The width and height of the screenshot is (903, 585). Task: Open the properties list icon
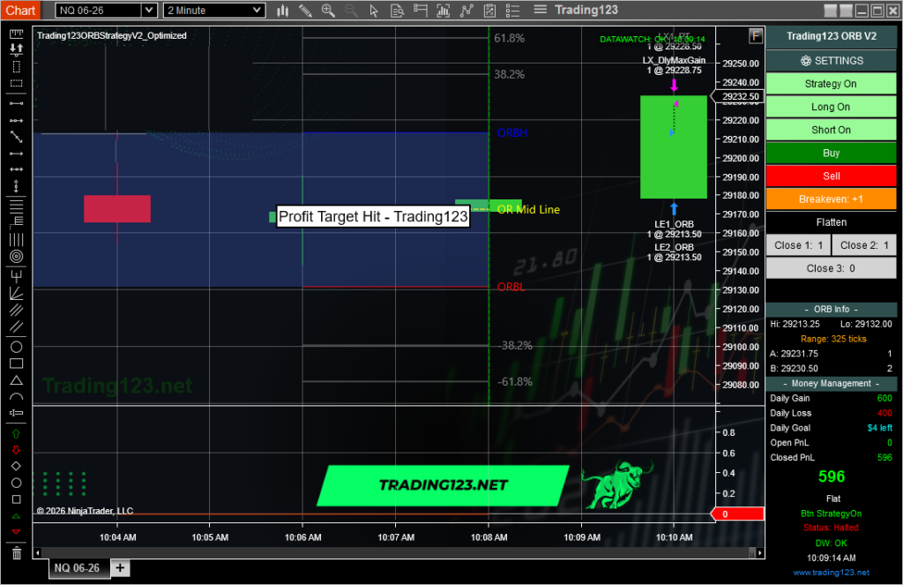pyautogui.click(x=512, y=11)
